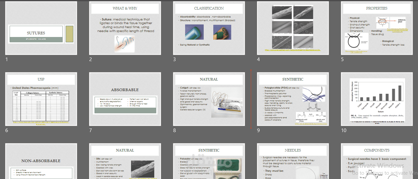This screenshot has height=179, width=418.
Task: Select the Needles slide thumbnail
Action: (293, 161)
